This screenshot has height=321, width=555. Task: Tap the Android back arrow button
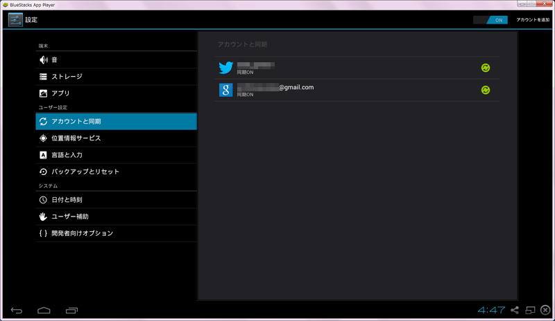point(17,311)
